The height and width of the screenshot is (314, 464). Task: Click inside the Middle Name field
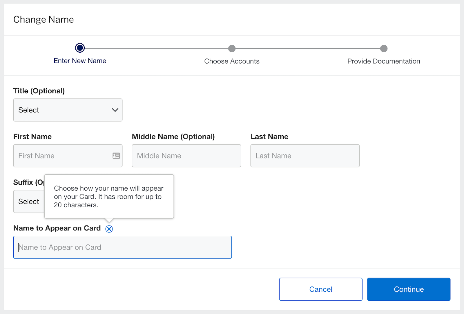[186, 156]
